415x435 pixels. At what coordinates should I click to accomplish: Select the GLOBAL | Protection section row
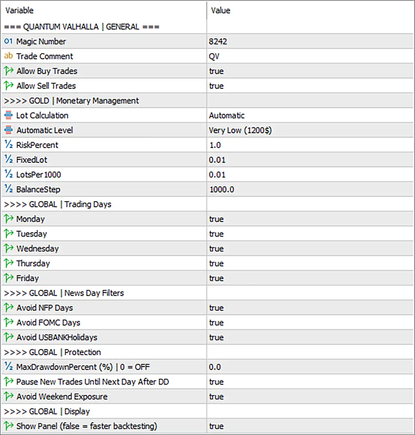coord(207,352)
